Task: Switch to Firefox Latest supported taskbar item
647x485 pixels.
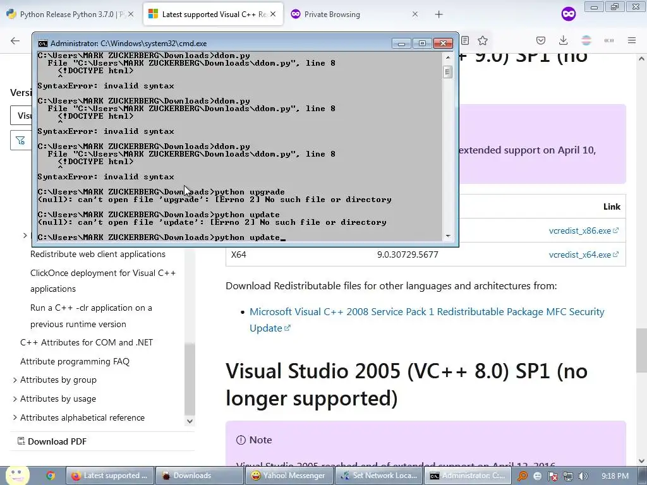Action: (110, 476)
